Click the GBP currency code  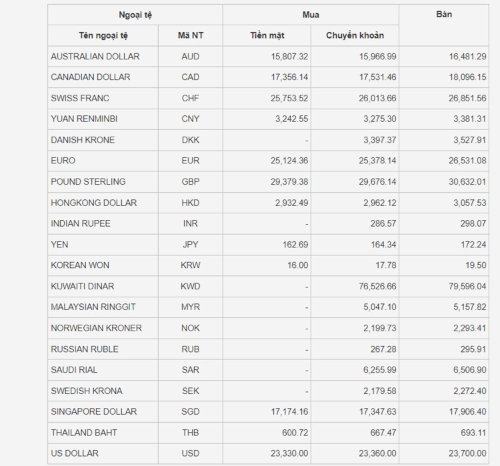[x=191, y=182]
